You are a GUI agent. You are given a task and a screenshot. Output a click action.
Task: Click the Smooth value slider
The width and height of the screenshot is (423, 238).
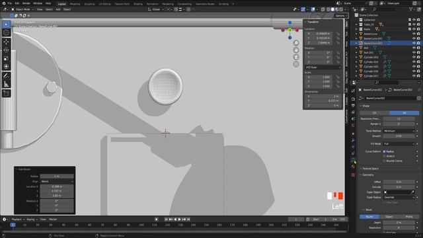point(399,136)
